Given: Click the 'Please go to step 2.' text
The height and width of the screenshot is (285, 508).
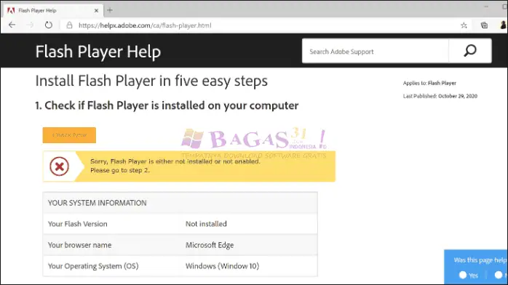Looking at the screenshot, I should (x=120, y=170).
